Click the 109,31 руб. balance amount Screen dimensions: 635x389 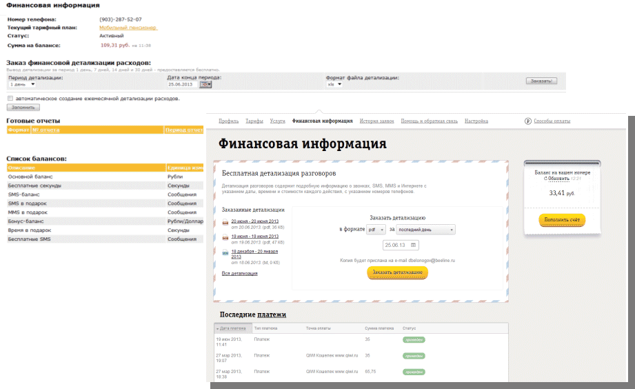point(115,46)
